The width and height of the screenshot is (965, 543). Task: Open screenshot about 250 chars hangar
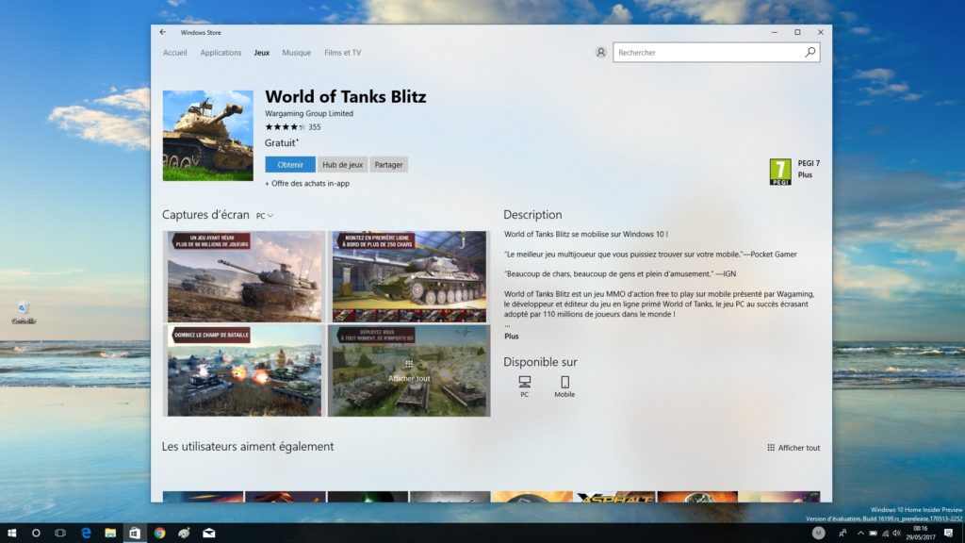coord(409,276)
